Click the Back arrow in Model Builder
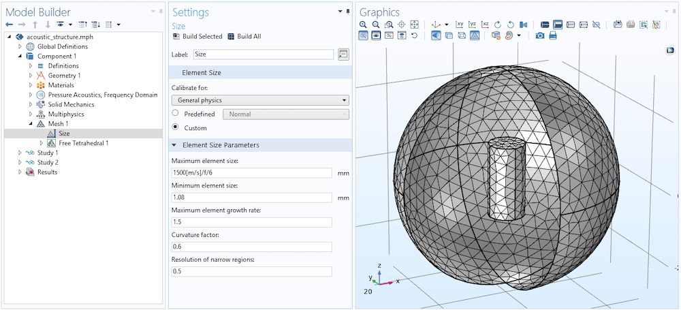Image resolution: width=681 pixels, height=310 pixels. [9, 25]
